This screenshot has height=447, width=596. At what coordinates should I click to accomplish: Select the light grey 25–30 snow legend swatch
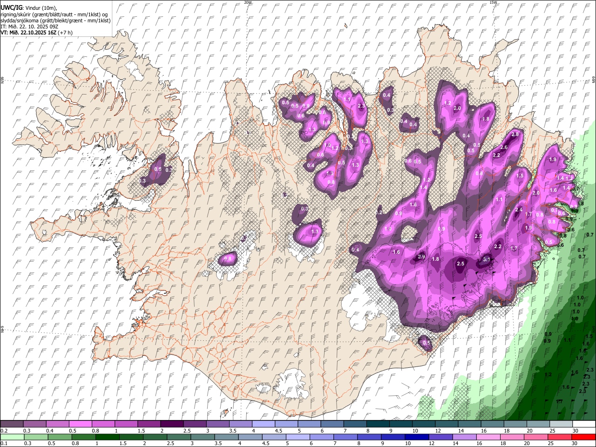coord(561,424)
